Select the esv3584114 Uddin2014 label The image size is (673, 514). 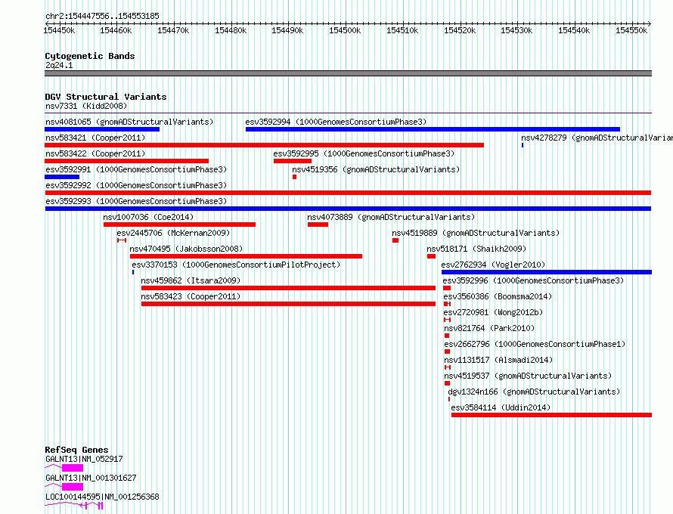tap(501, 407)
